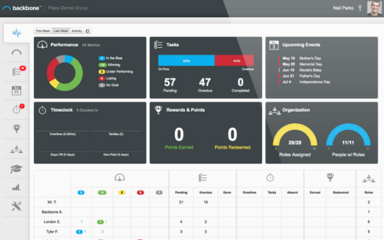Click the Organization hierarchy icon in card header
Screen dimensions: 384x240
[x=275, y=111]
